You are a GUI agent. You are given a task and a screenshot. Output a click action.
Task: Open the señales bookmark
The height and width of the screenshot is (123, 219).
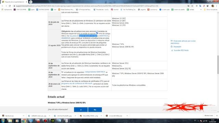coord(191,10)
